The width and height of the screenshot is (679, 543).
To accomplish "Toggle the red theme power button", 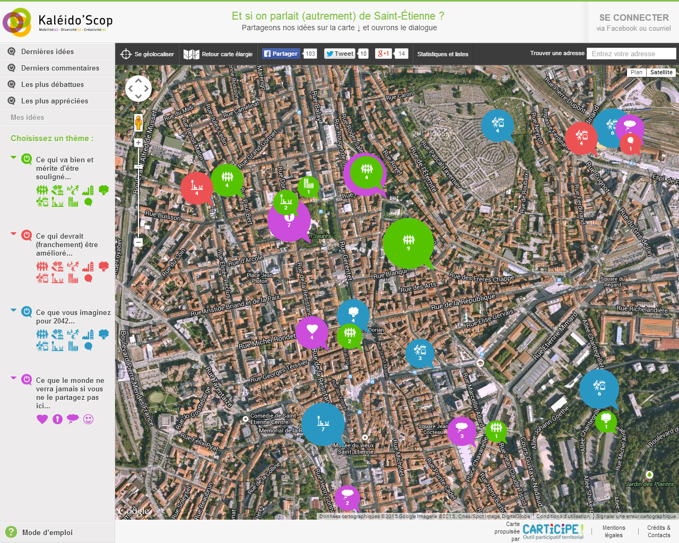I will coord(27,235).
